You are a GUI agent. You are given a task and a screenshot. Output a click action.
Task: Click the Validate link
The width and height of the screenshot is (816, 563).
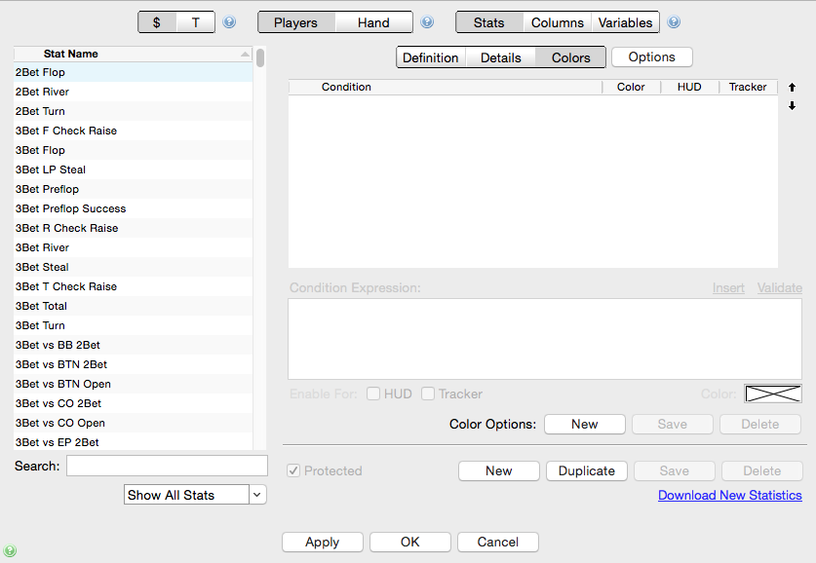click(780, 287)
